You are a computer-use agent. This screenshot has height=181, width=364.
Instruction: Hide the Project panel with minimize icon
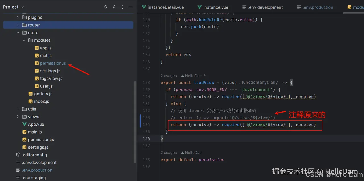point(130,7)
